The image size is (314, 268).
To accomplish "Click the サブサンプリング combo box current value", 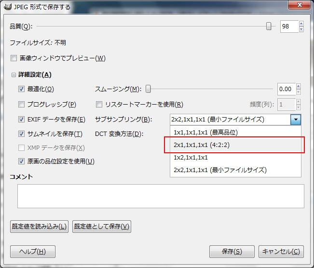I will tap(230, 120).
